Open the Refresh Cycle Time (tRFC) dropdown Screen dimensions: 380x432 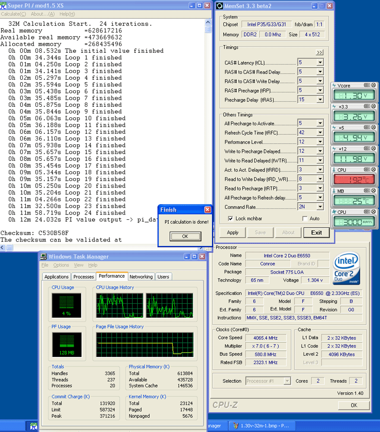(320, 133)
